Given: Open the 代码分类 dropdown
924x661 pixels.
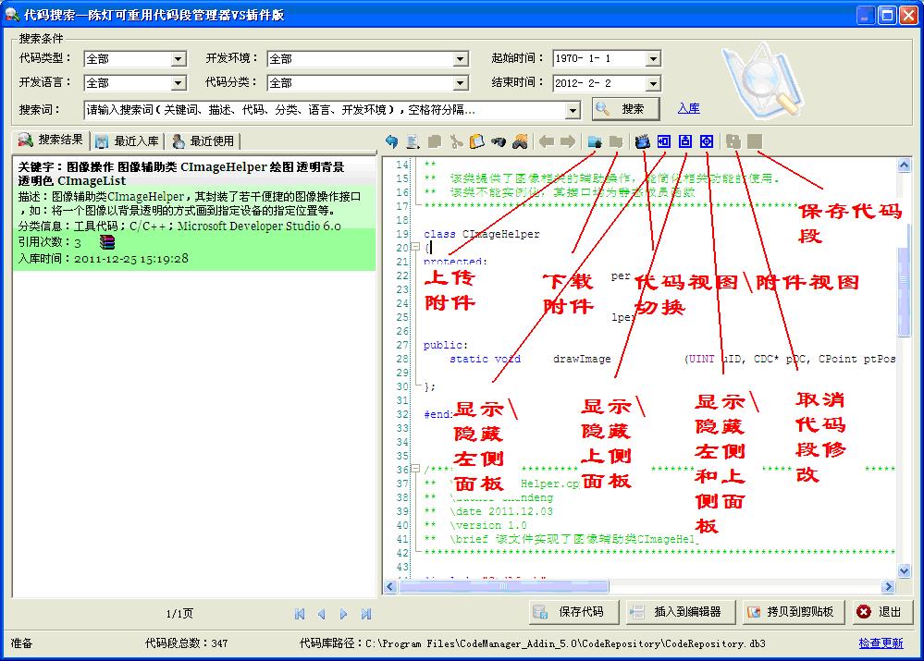Looking at the screenshot, I should (x=461, y=83).
